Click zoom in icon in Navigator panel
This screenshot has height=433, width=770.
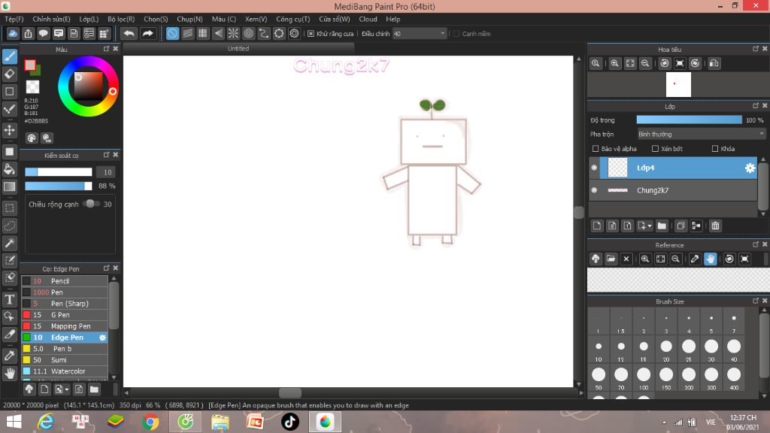(614, 63)
